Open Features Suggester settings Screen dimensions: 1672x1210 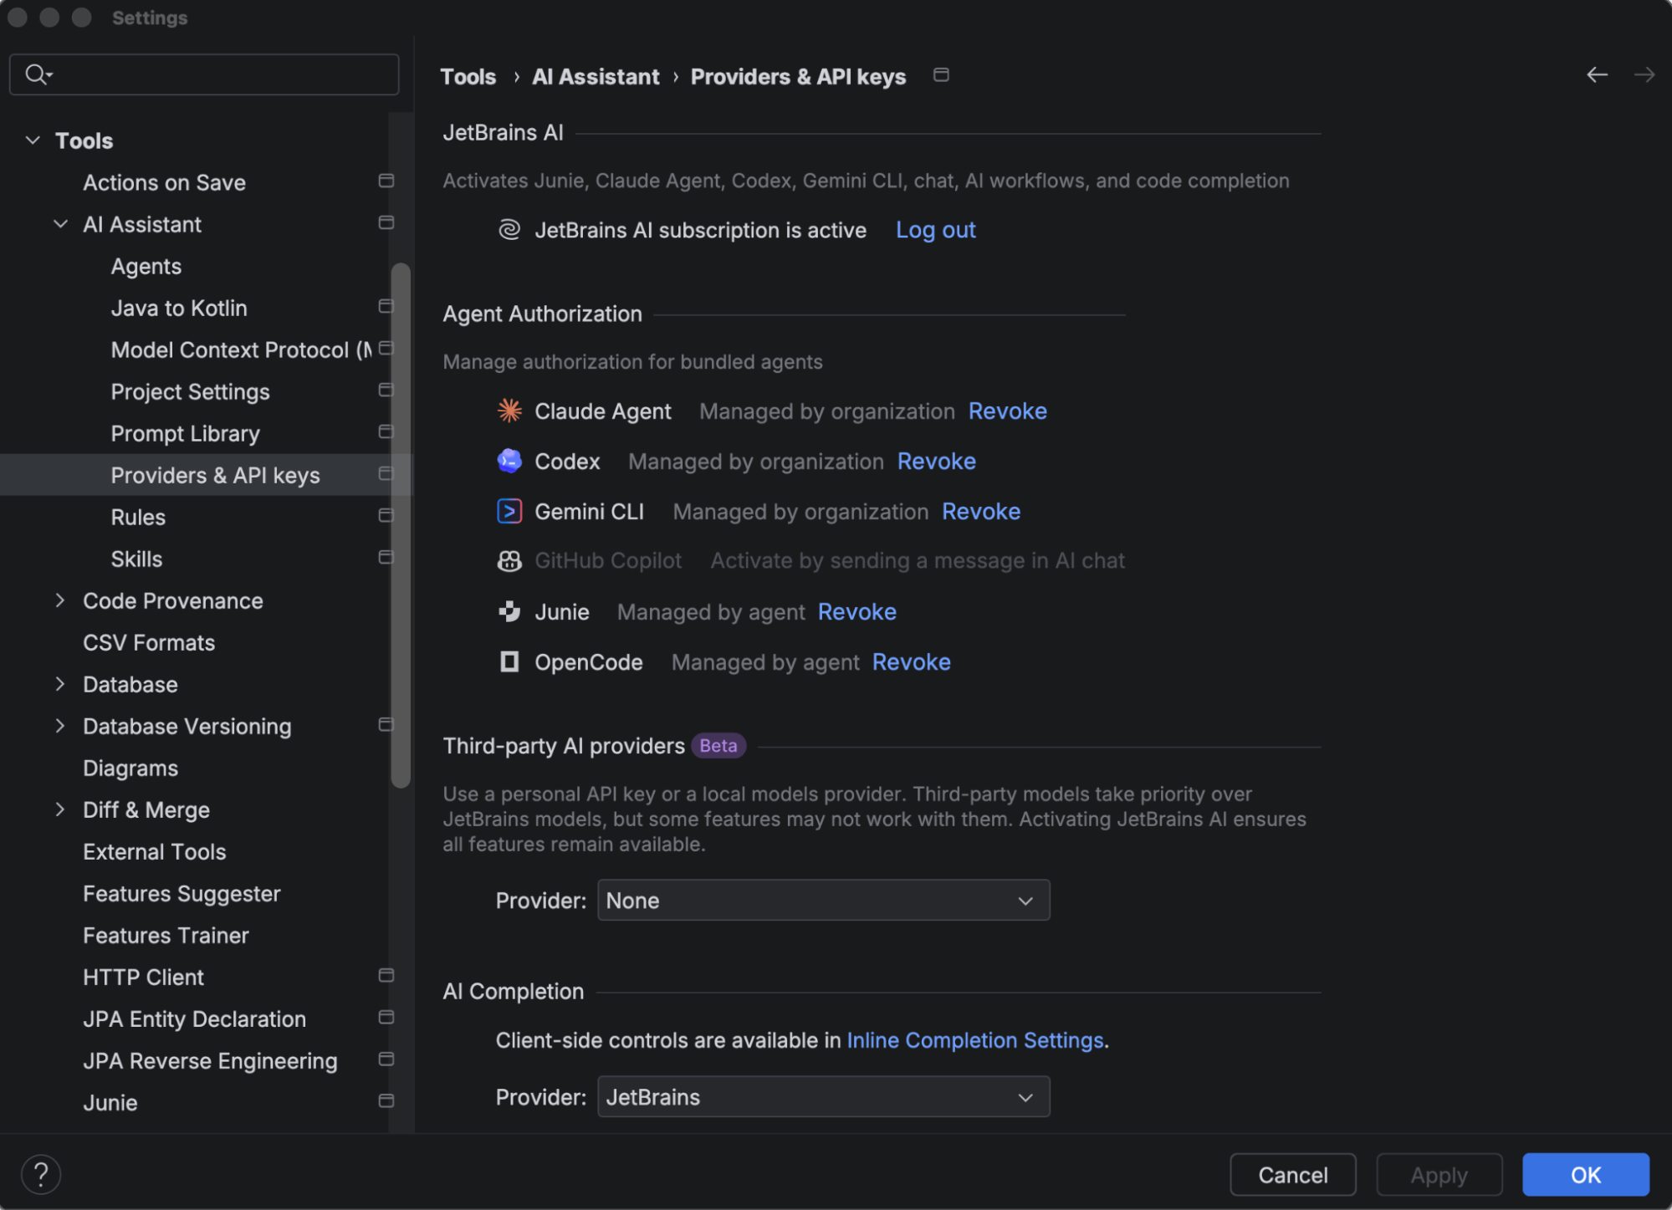click(182, 894)
